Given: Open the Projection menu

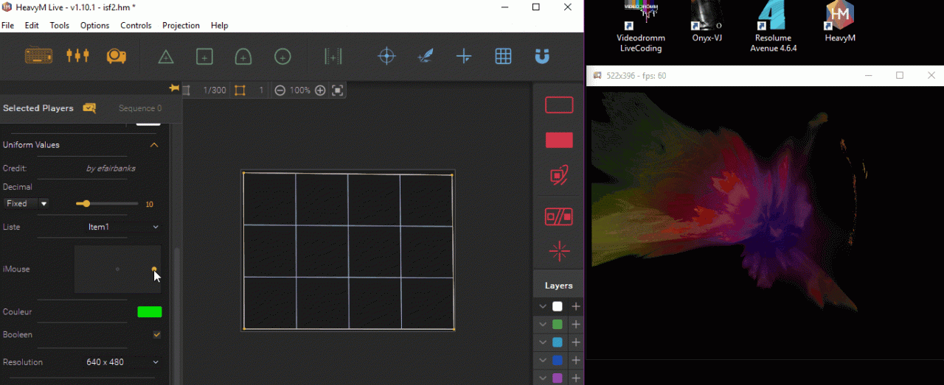Looking at the screenshot, I should coord(181,25).
